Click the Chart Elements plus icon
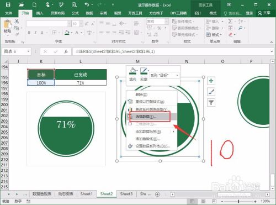The height and width of the screenshot is (205, 276). tap(211, 81)
